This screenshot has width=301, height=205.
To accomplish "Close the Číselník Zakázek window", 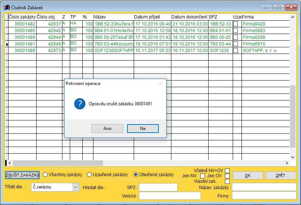I will click(291, 7).
